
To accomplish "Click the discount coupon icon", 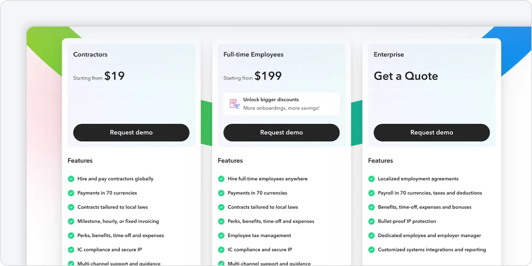I will [x=234, y=104].
